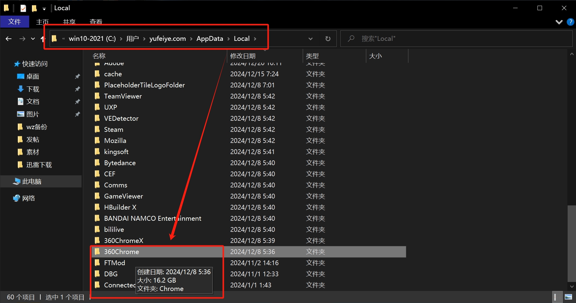Open recent locations dropdown arrow
The image size is (576, 303).
(x=33, y=38)
